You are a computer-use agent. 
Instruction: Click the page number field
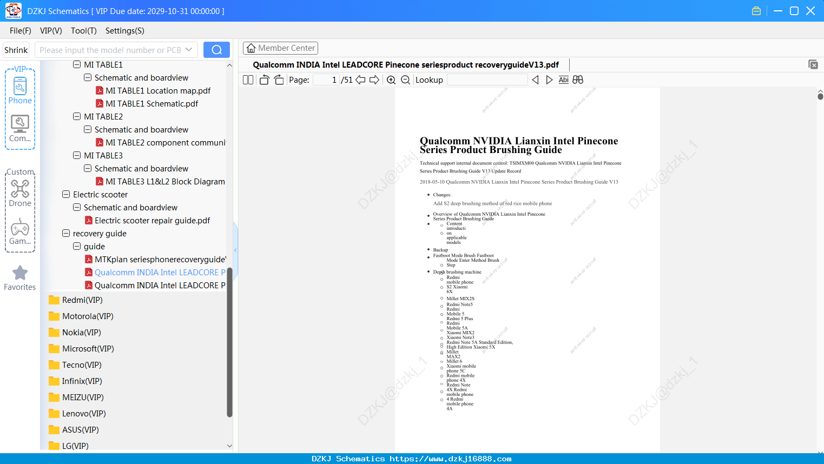(x=326, y=80)
